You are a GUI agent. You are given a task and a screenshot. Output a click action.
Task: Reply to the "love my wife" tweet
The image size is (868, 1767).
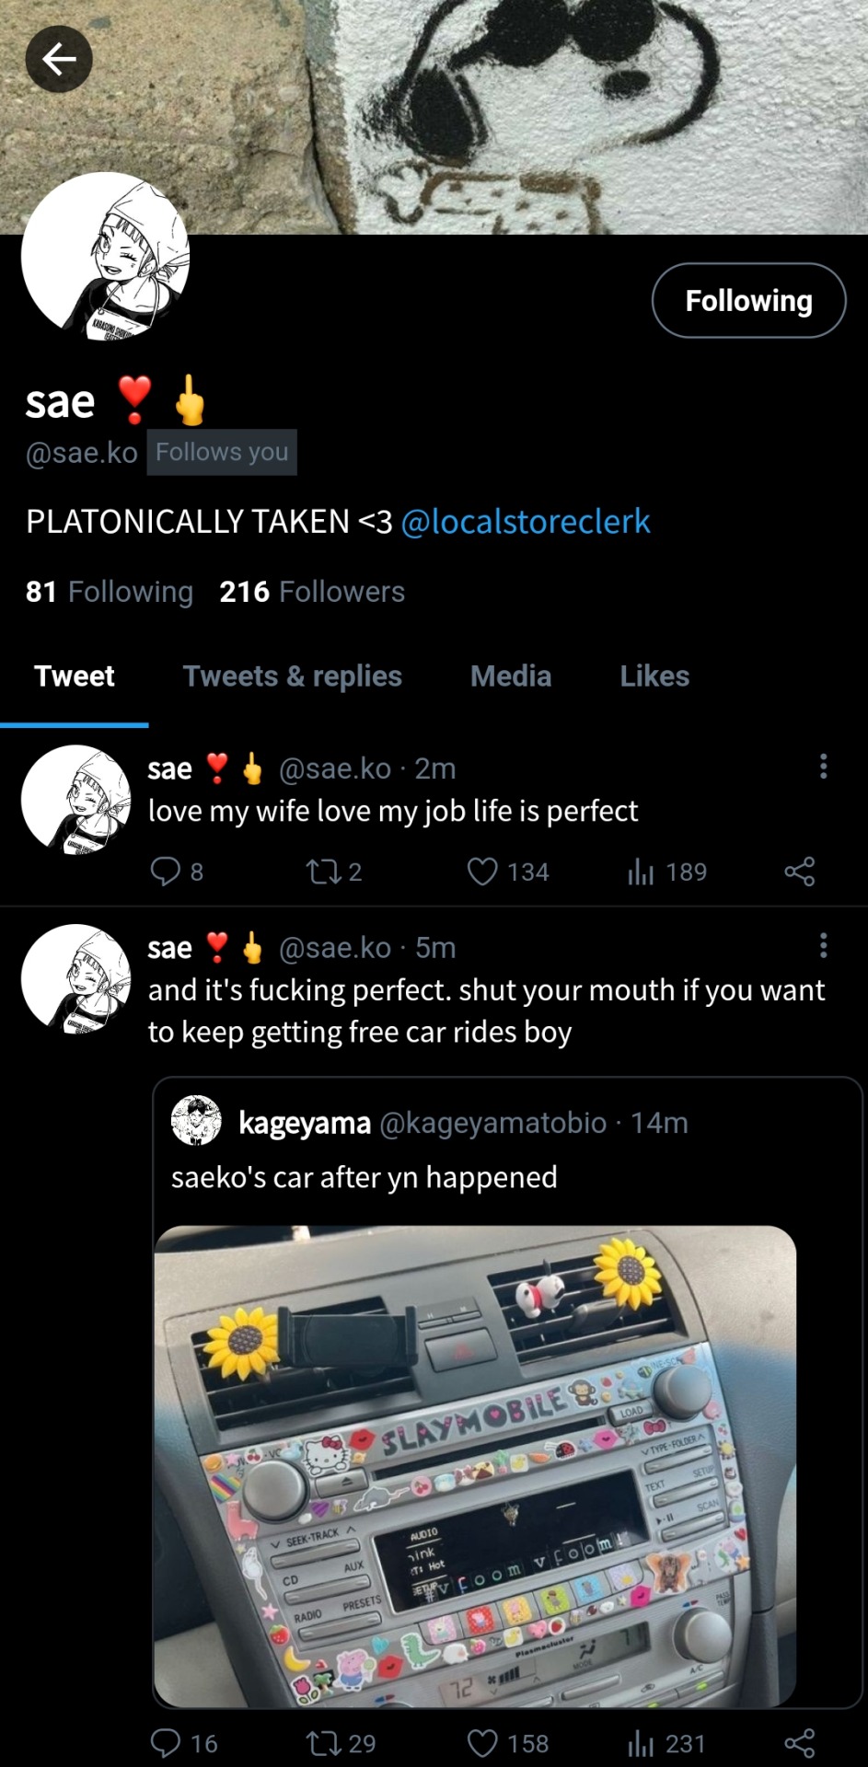tap(166, 871)
